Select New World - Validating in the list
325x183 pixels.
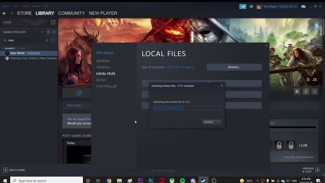(x=29, y=53)
